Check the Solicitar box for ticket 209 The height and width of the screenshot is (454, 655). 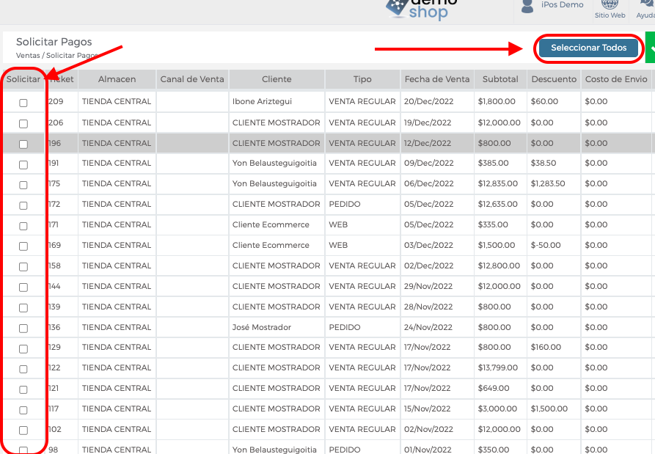click(x=23, y=103)
